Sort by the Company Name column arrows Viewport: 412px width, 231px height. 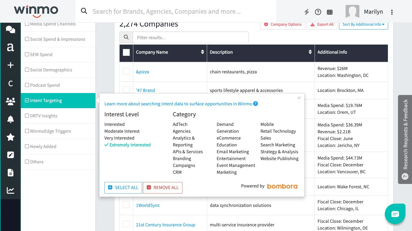click(202, 52)
